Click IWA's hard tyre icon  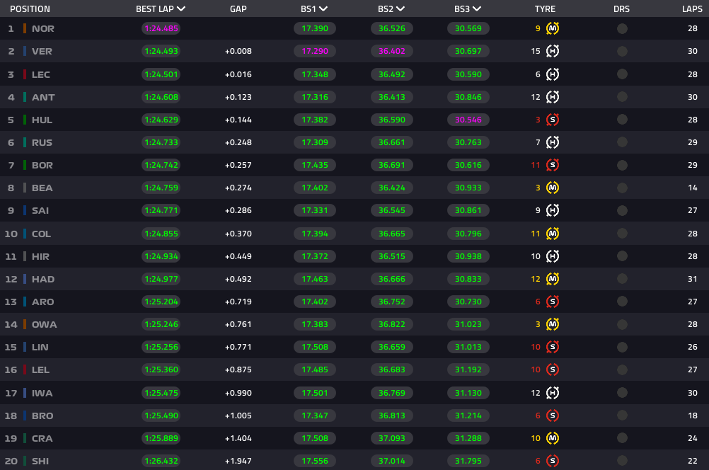coord(553,393)
